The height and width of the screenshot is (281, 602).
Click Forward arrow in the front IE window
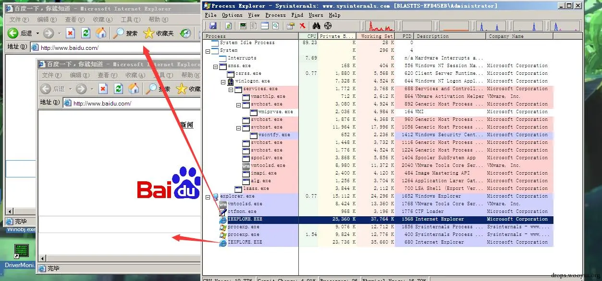pyautogui.click(x=81, y=89)
